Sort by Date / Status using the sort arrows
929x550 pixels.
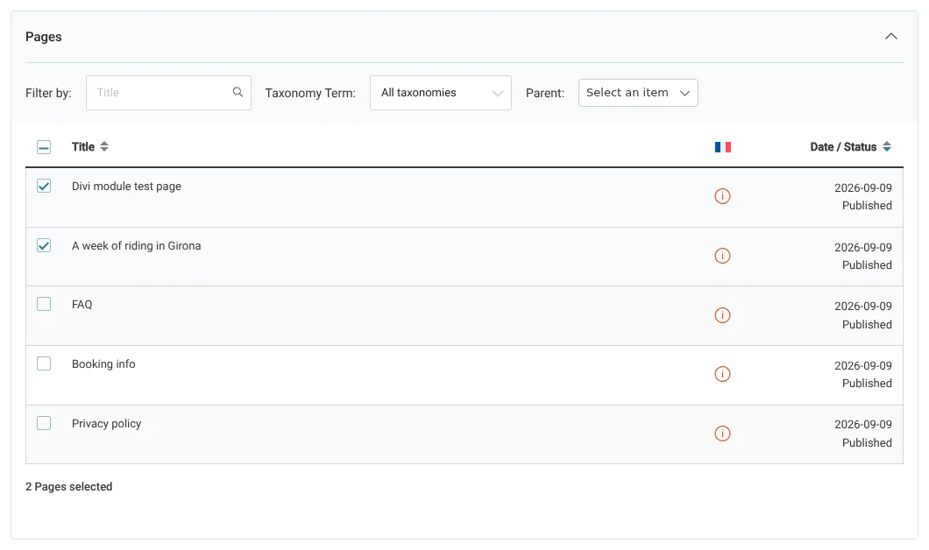[887, 146]
